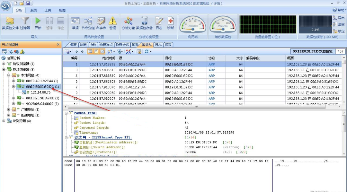Switch to the 物理端点 view tab
The image size is (347, 192).
(x=106, y=45)
